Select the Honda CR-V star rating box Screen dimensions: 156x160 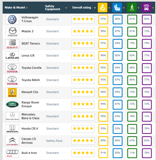(83, 129)
